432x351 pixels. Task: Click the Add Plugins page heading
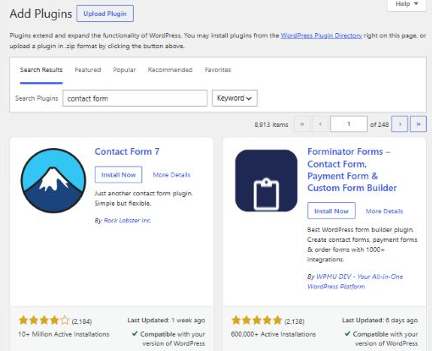coord(41,14)
